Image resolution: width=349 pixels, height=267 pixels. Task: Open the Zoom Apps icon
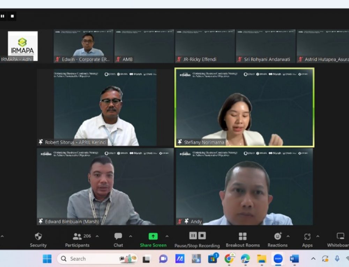tap(307, 237)
